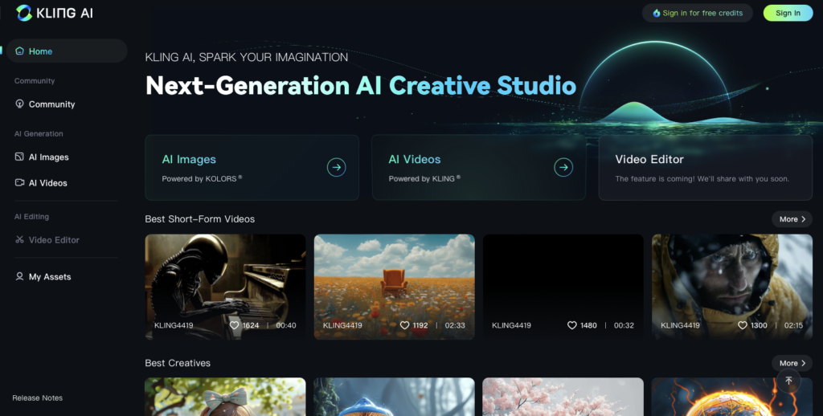Like the alien piano video with 1624 hearts
The width and height of the screenshot is (823, 416).
234,325
